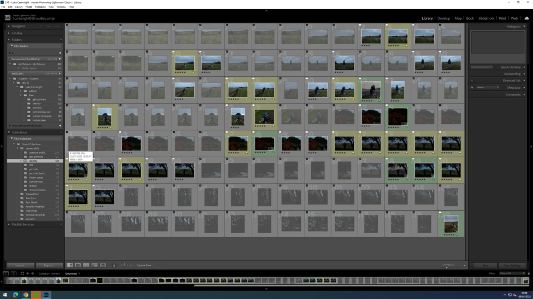Image resolution: width=533 pixels, height=299 pixels.
Task: Click the Import button
Action: [x=20, y=265]
